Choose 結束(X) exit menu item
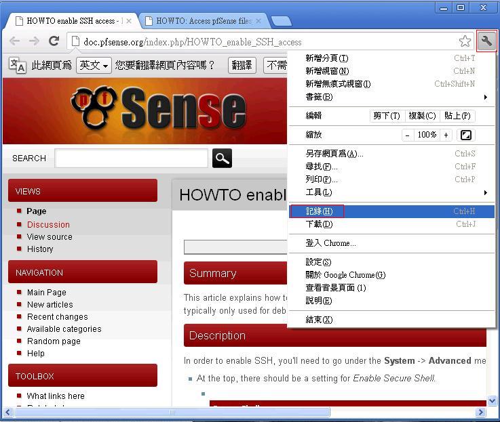This screenshot has width=500, height=422. tap(392, 320)
